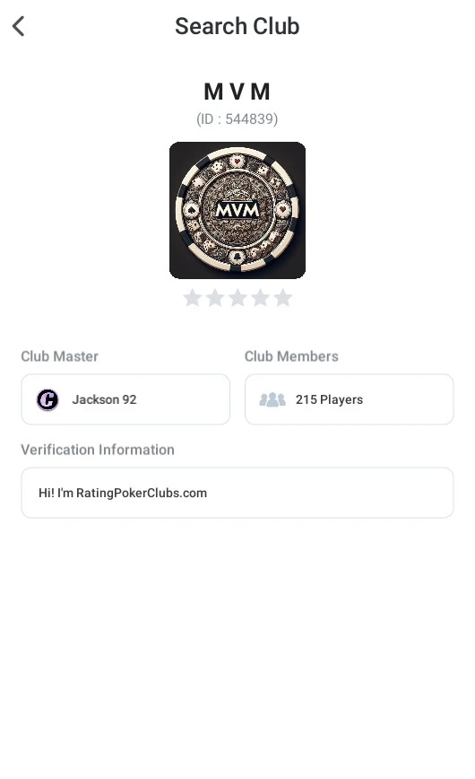Tap the Jackson 92 name text
Viewport: 475px width, 779px height.
[104, 399]
